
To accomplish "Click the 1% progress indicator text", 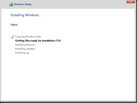I will (x=58, y=41).
